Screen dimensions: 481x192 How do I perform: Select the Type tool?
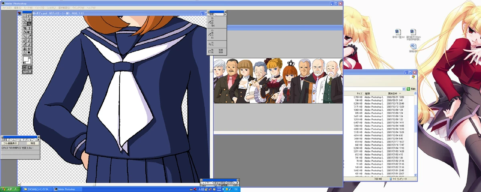click(29, 28)
